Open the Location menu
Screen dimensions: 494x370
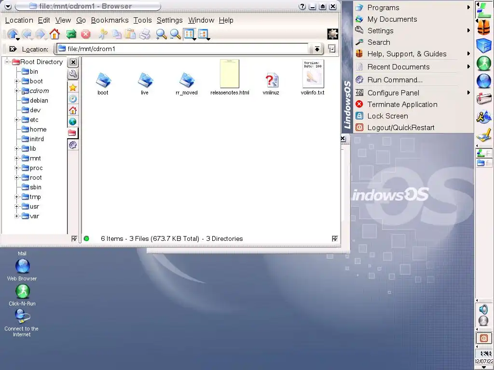[x=19, y=20]
